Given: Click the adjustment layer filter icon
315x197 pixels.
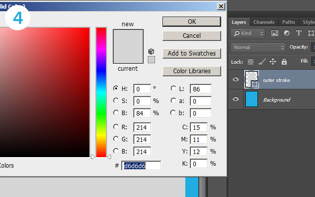Looking at the screenshot, I should tap(287, 33).
